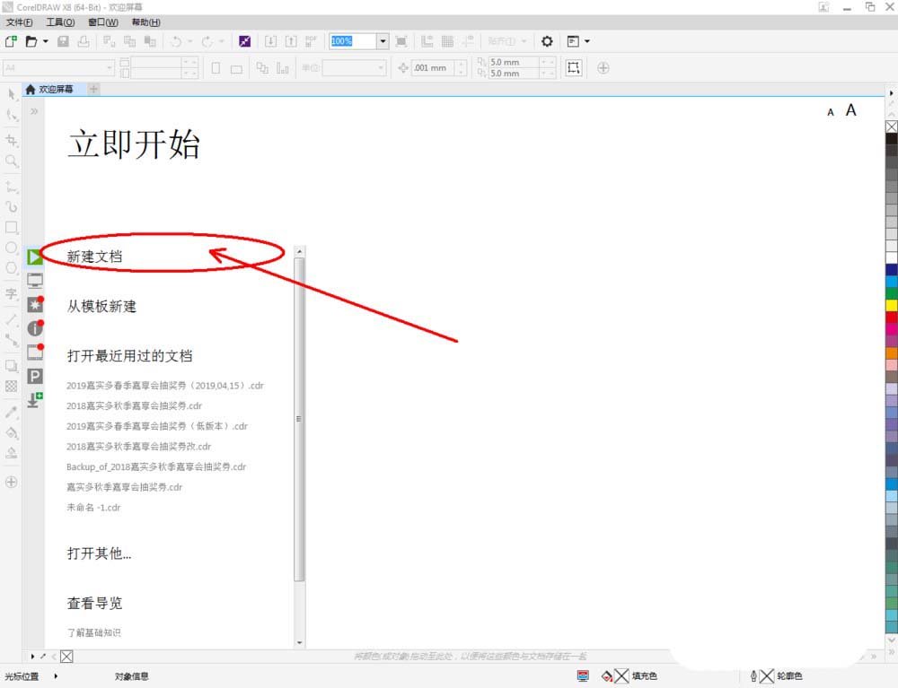Add a new tab with plus button
Image resolution: width=898 pixels, height=688 pixels.
coord(94,89)
